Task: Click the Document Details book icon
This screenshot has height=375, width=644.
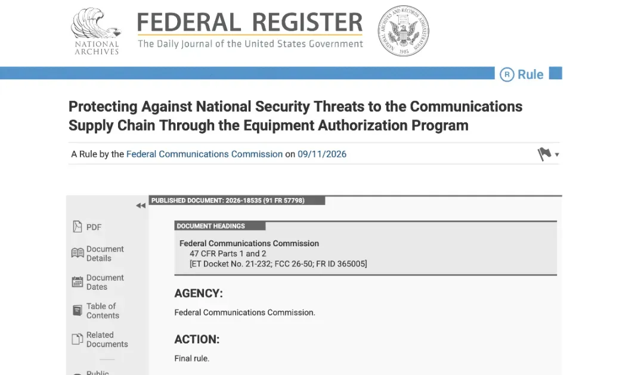Action: [77, 253]
